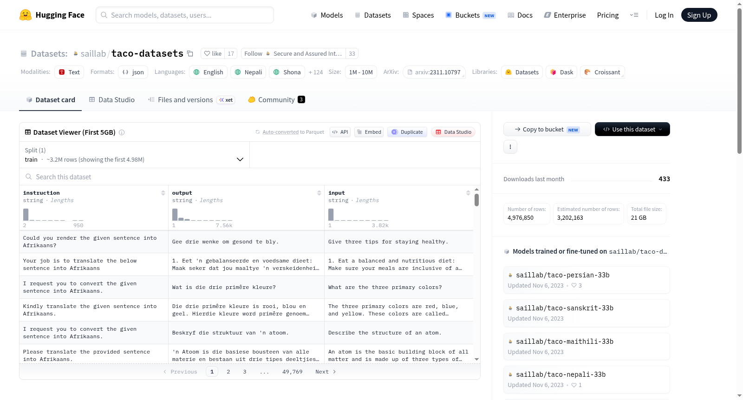Go to Spaces in the top navigation
The height and width of the screenshot is (400, 743).
coord(418,15)
